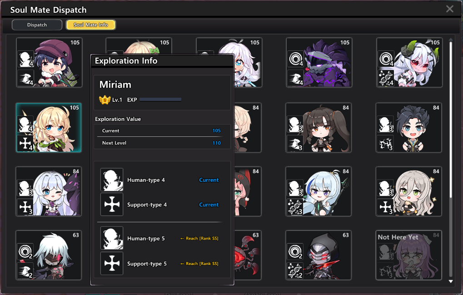The image size is (463, 295).
Task: Switch to the Dispatch tab
Action: click(x=37, y=25)
